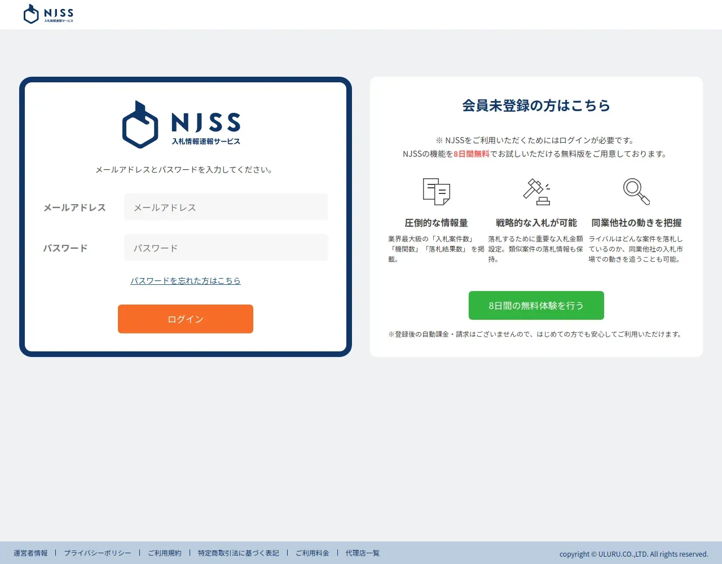Click the NJSS logo in the header
This screenshot has width=722, height=564.
[49, 14]
